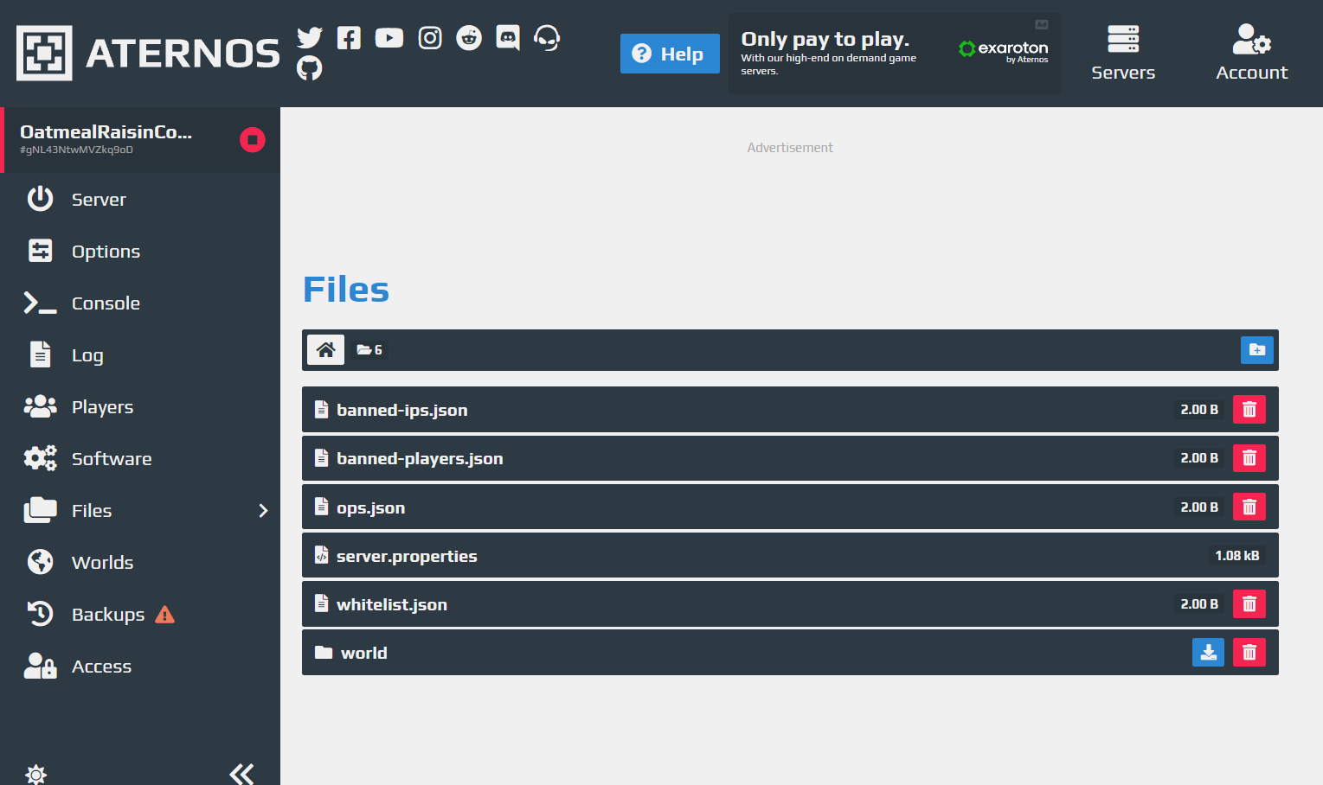The height and width of the screenshot is (785, 1323).
Task: Go to the files home directory
Action: pyautogui.click(x=325, y=350)
